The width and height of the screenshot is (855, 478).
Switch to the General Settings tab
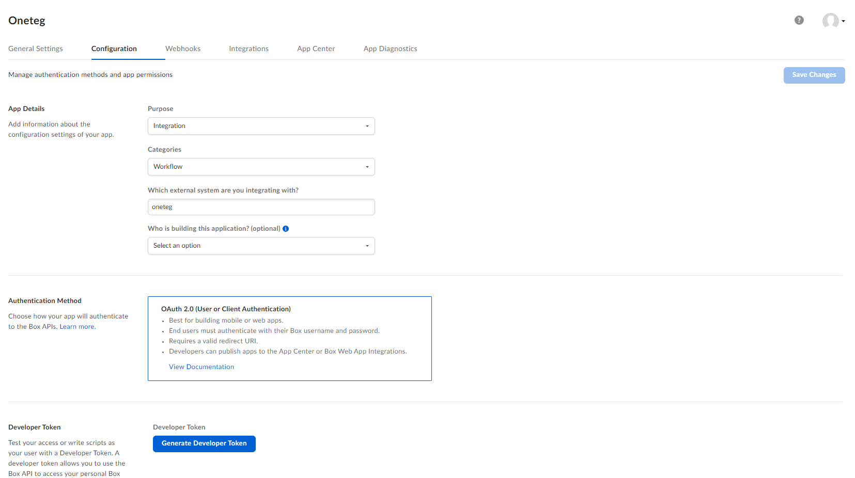click(36, 49)
